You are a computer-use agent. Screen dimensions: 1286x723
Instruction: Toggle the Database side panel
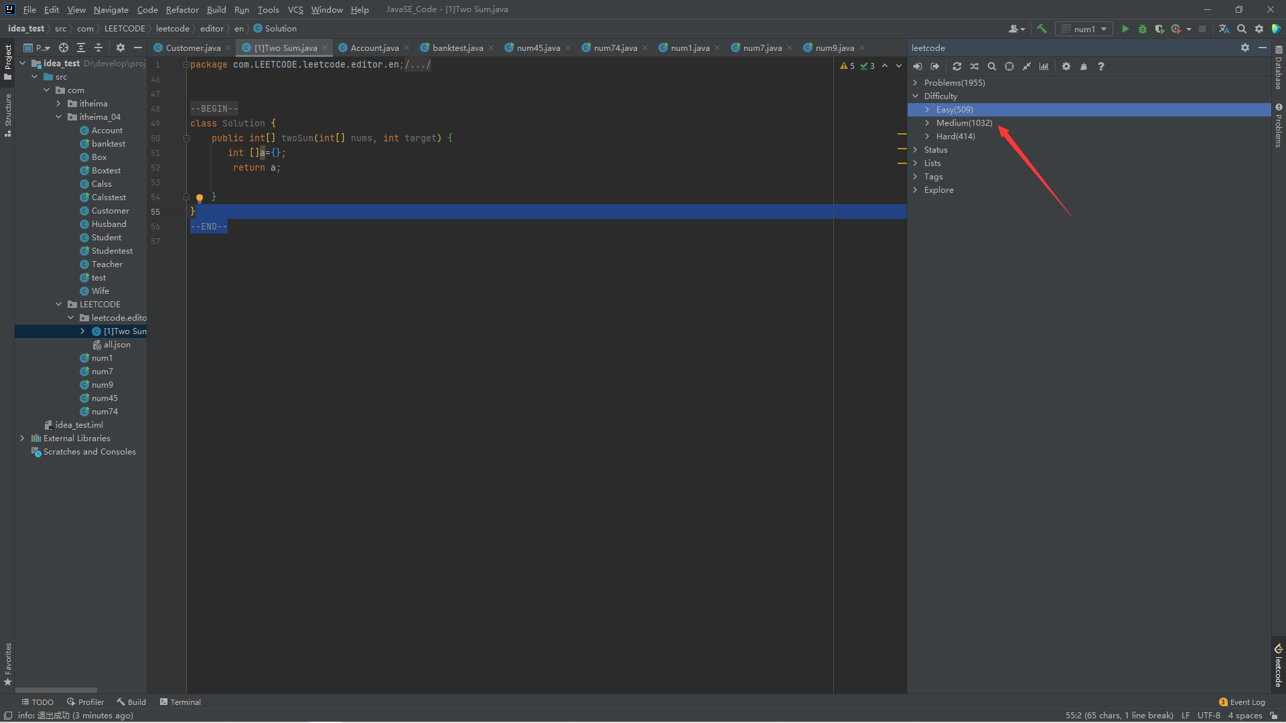click(1279, 67)
